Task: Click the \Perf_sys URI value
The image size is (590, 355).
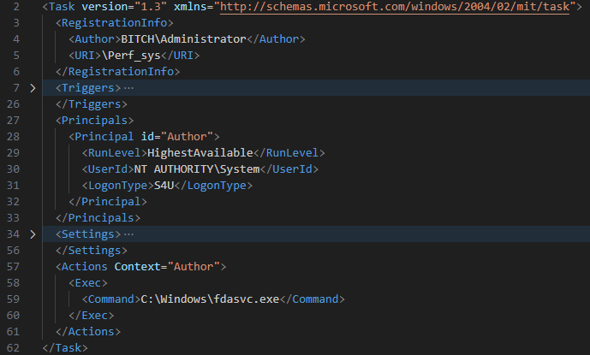Action: [x=131, y=56]
